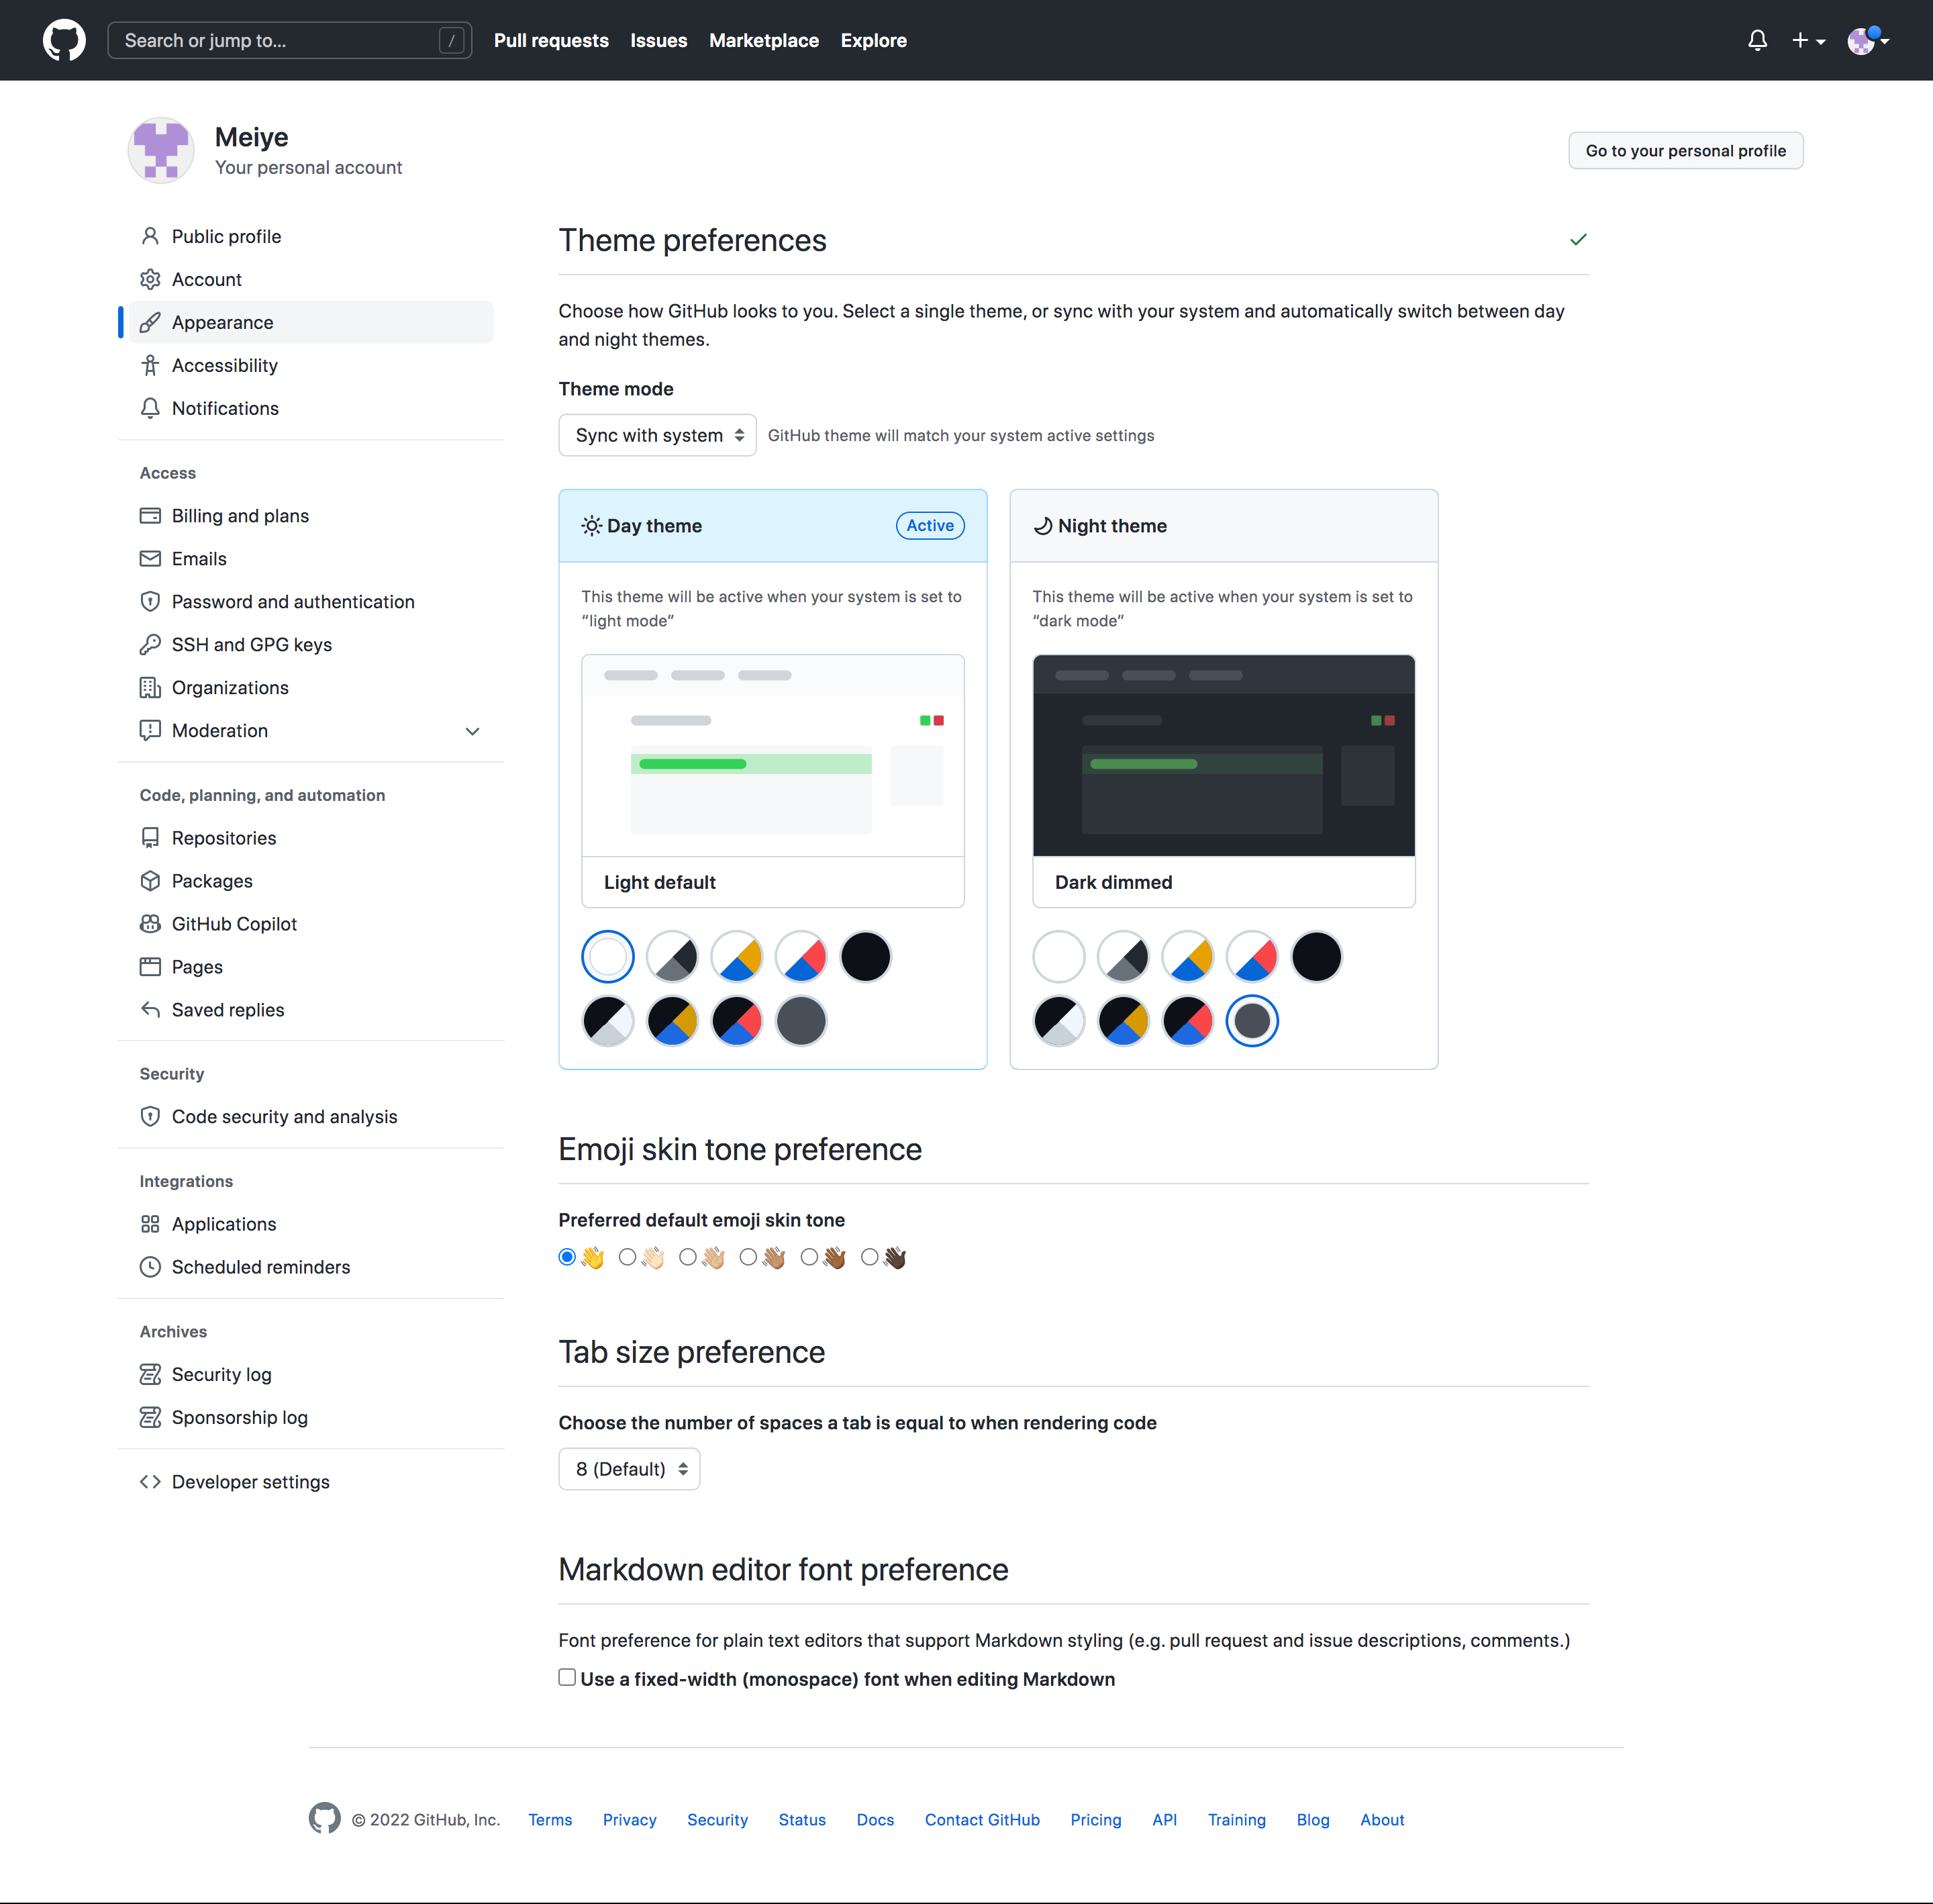This screenshot has height=1904, width=1933.
Task: Expand the Moderation section chevron
Action: point(473,731)
